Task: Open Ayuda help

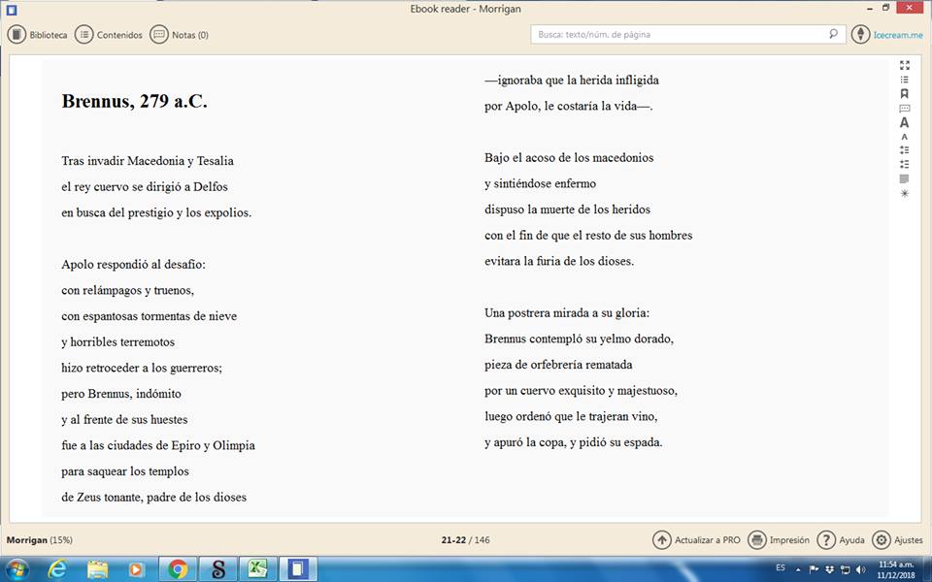Action: [x=841, y=540]
